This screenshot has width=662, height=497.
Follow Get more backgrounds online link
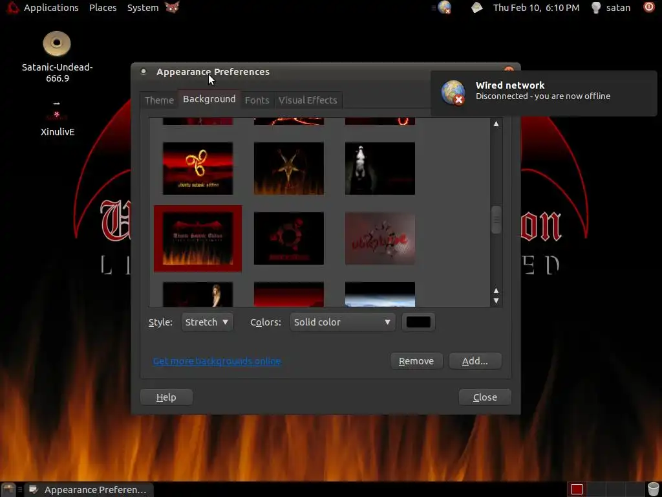(x=217, y=361)
